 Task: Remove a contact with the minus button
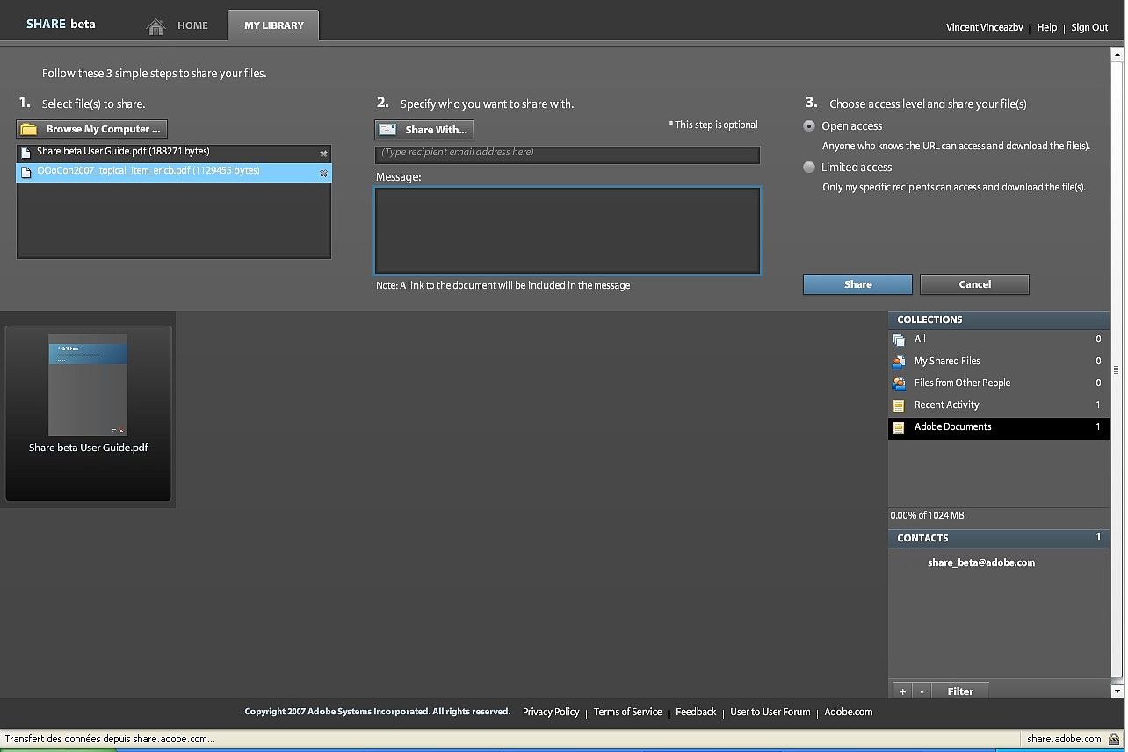(x=922, y=691)
